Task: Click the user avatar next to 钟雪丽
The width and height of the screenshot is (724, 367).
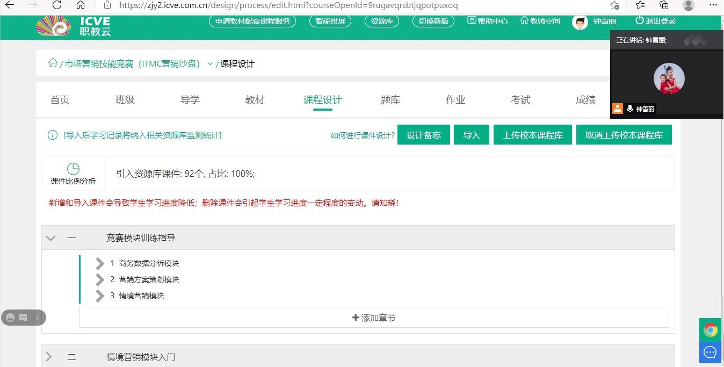Action: (580, 21)
